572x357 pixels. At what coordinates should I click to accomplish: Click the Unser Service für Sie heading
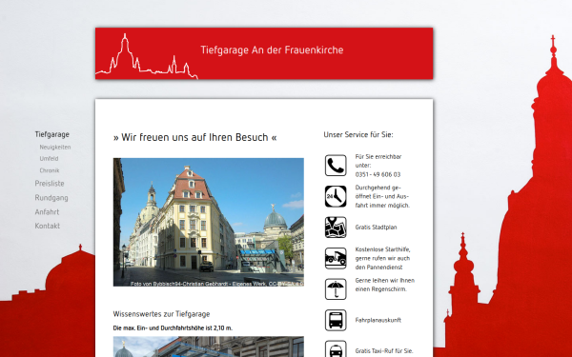tap(358, 134)
